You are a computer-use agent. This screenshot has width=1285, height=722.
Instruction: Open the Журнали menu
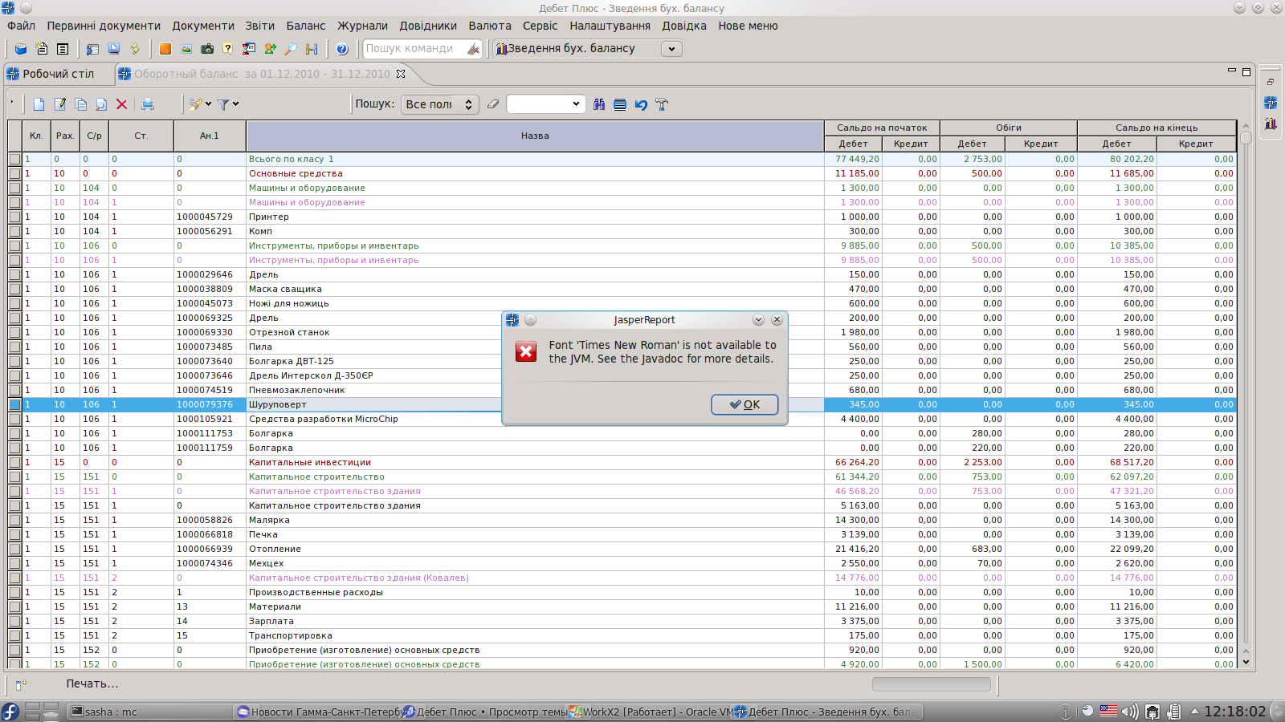click(362, 26)
